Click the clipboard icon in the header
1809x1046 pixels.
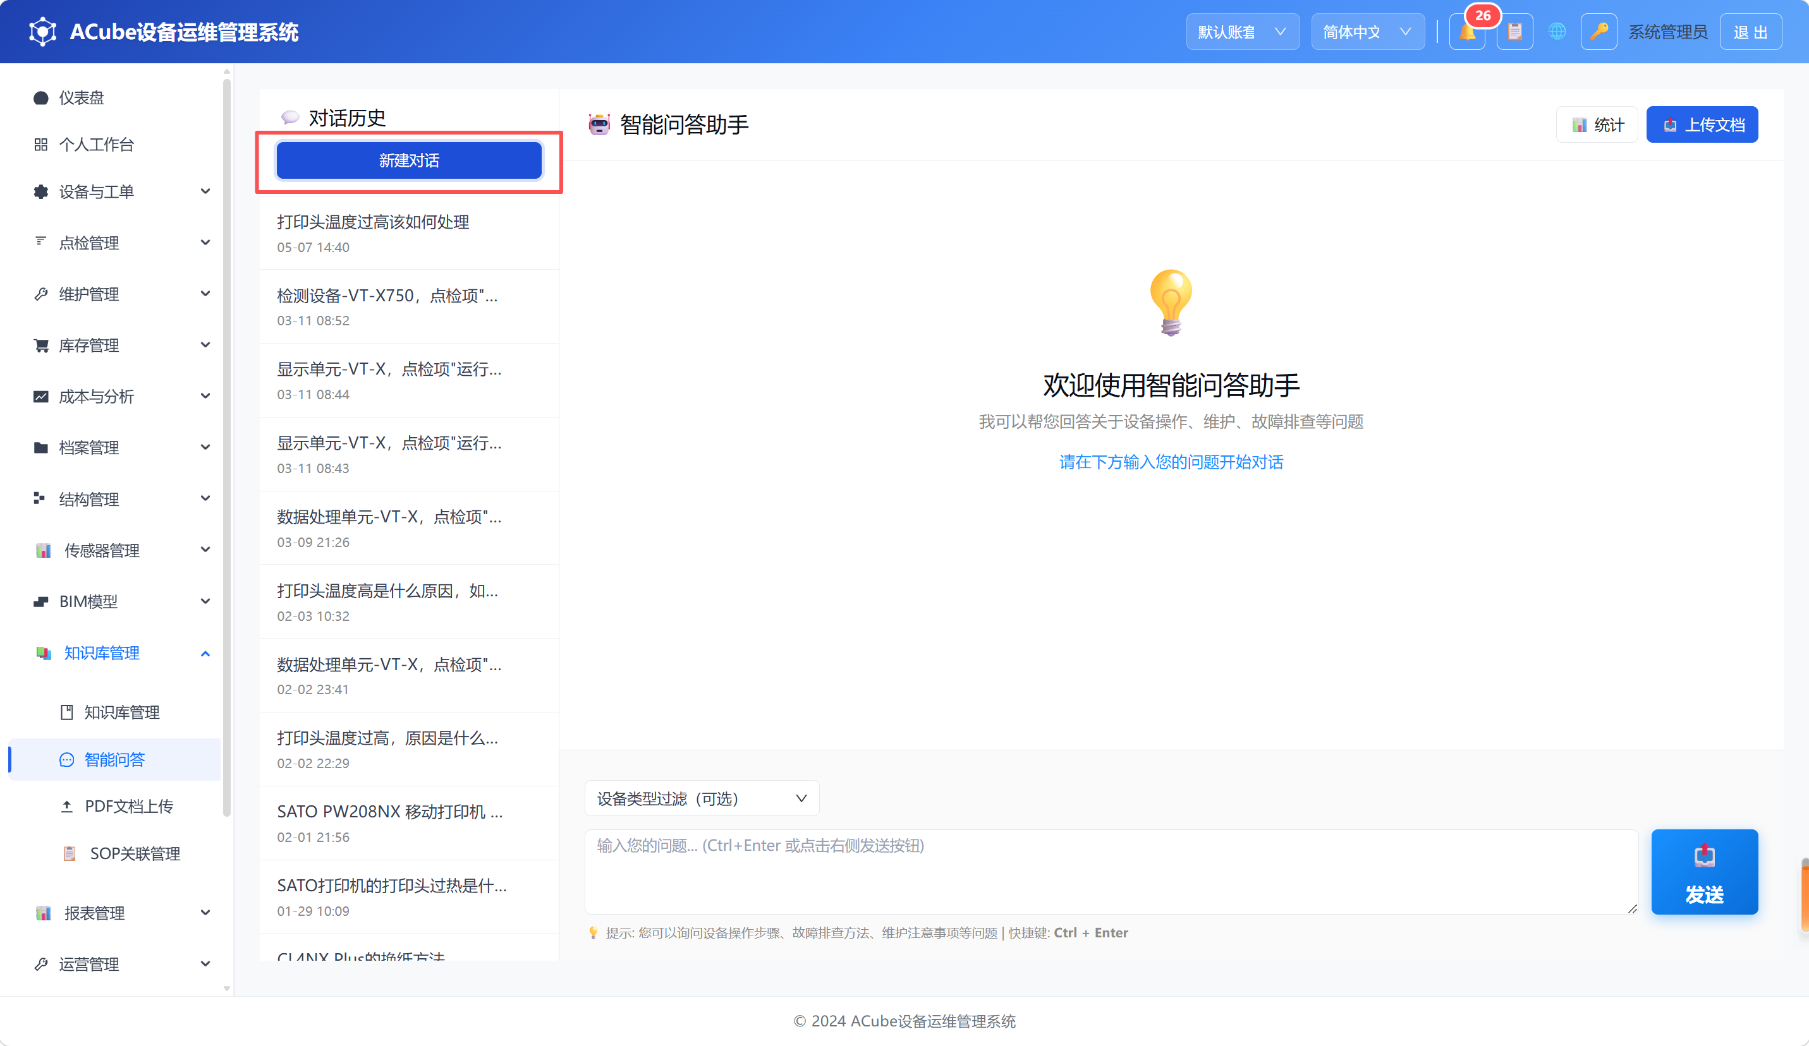tap(1514, 32)
